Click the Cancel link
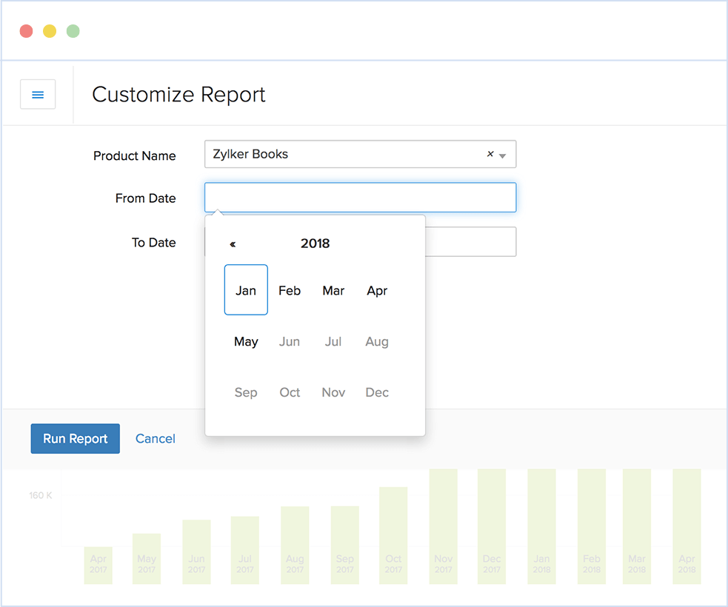Viewport: 728px width, 607px height. (x=156, y=438)
